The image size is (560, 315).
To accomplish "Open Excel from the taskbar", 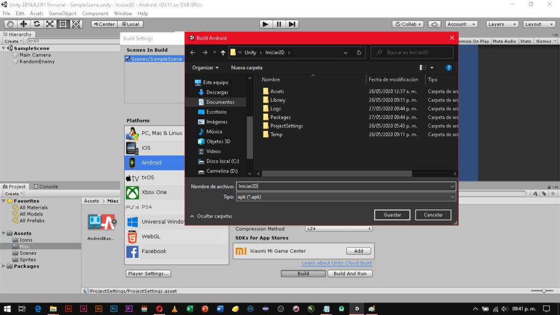I will pos(190,308).
